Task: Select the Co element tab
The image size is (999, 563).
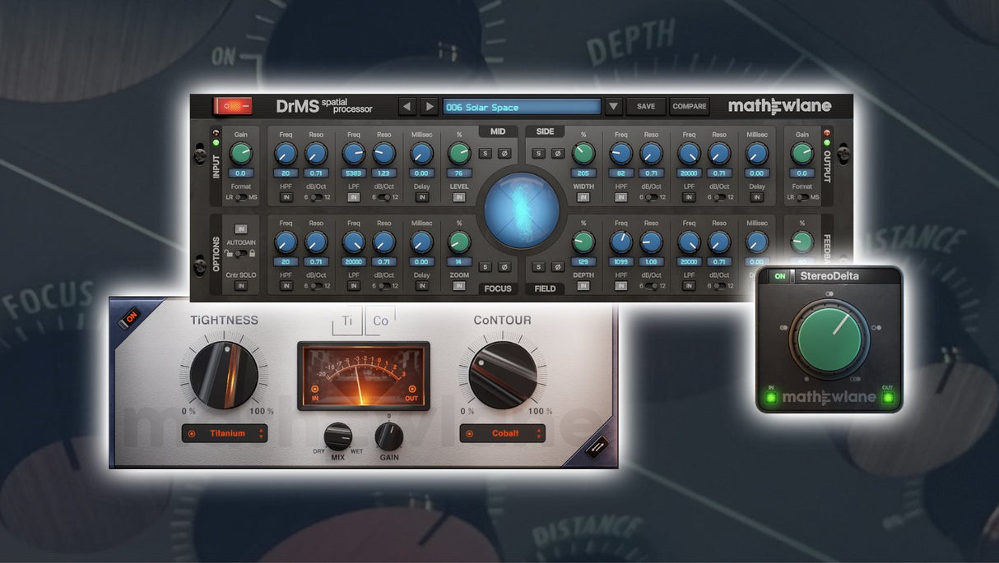Action: coord(380,321)
